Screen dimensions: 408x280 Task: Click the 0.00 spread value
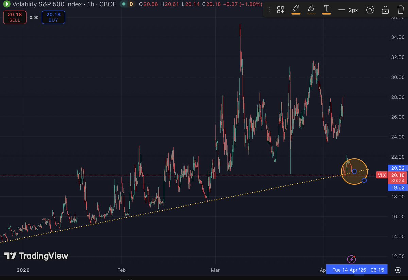(34, 18)
